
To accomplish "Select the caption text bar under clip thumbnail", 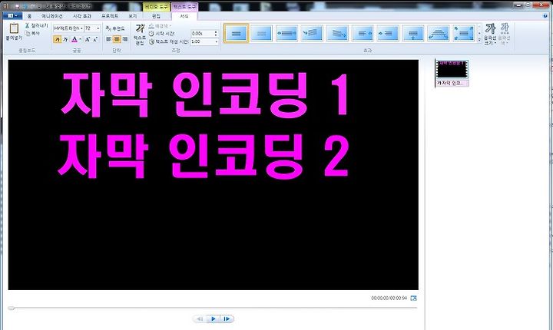I will 452,83.
